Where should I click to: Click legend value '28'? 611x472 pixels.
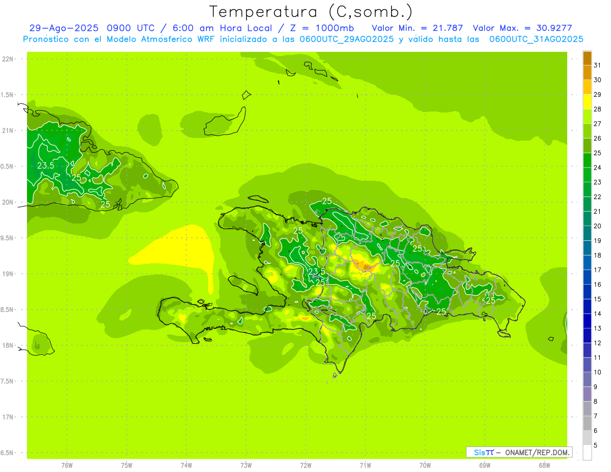598,109
